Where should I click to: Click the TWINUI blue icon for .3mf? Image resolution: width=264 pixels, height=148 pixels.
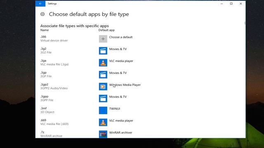[x=103, y=111]
